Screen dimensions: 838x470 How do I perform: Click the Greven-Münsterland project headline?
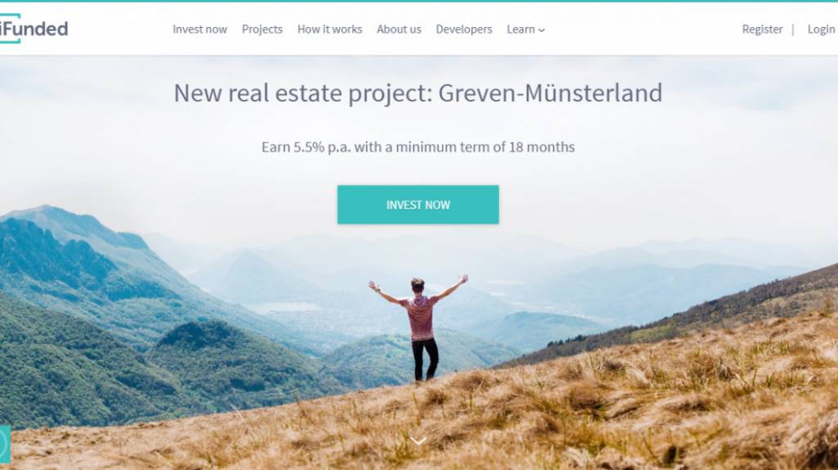(418, 93)
